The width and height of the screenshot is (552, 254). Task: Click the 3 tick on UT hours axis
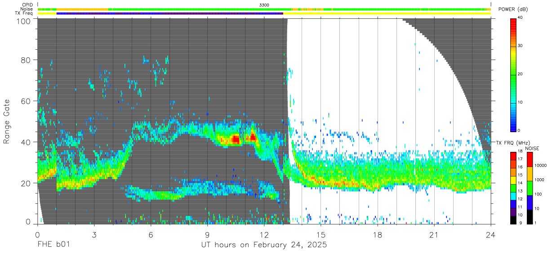[94, 234]
